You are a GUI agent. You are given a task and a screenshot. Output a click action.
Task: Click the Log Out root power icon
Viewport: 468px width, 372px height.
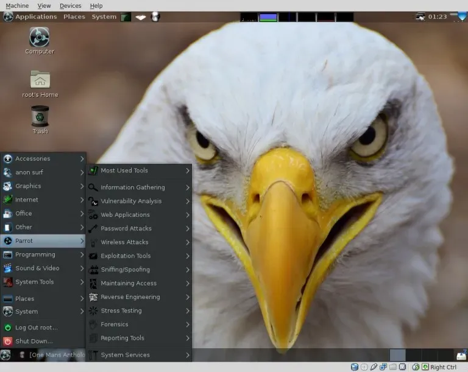tap(8, 328)
